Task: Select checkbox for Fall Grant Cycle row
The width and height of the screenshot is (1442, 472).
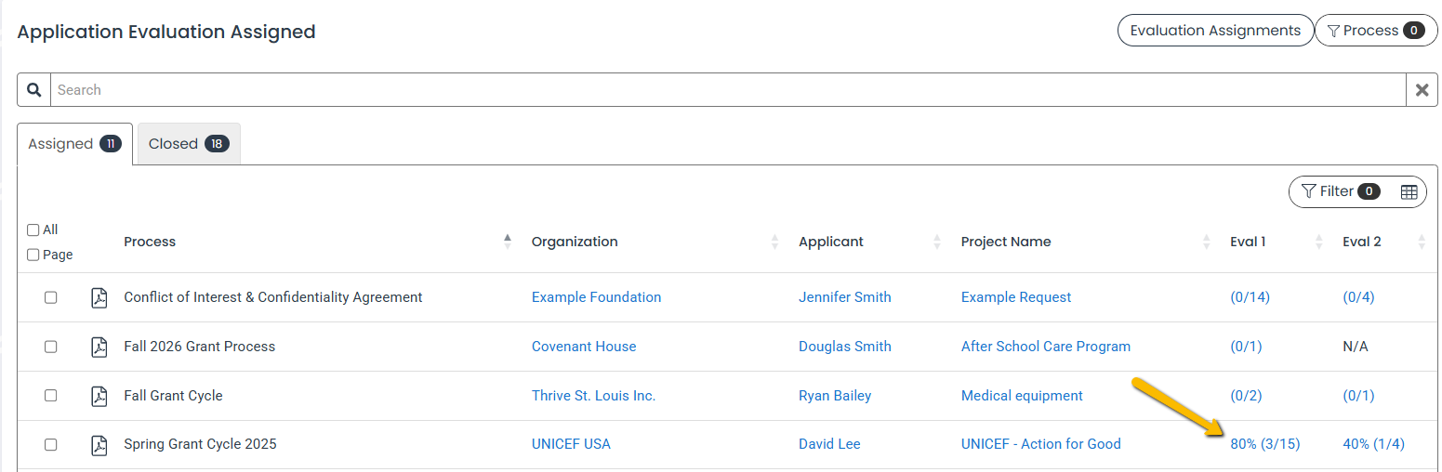Action: 51,396
